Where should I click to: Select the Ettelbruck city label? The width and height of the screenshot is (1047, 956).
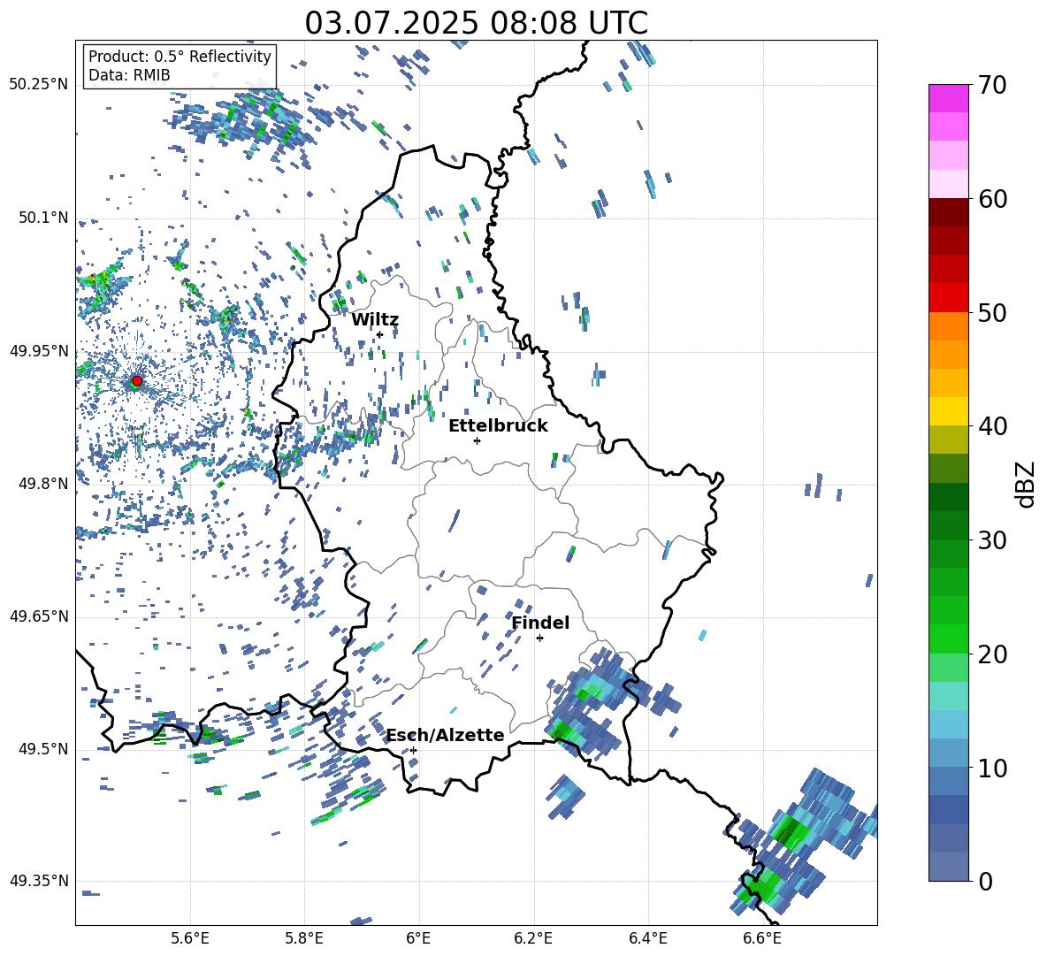pyautogui.click(x=498, y=426)
